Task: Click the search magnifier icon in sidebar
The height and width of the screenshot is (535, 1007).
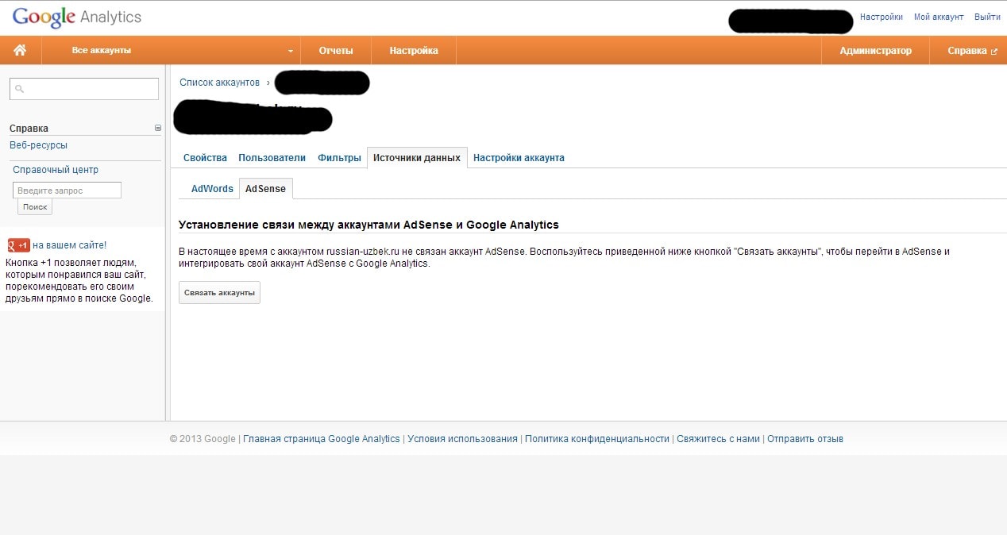Action: click(x=20, y=89)
